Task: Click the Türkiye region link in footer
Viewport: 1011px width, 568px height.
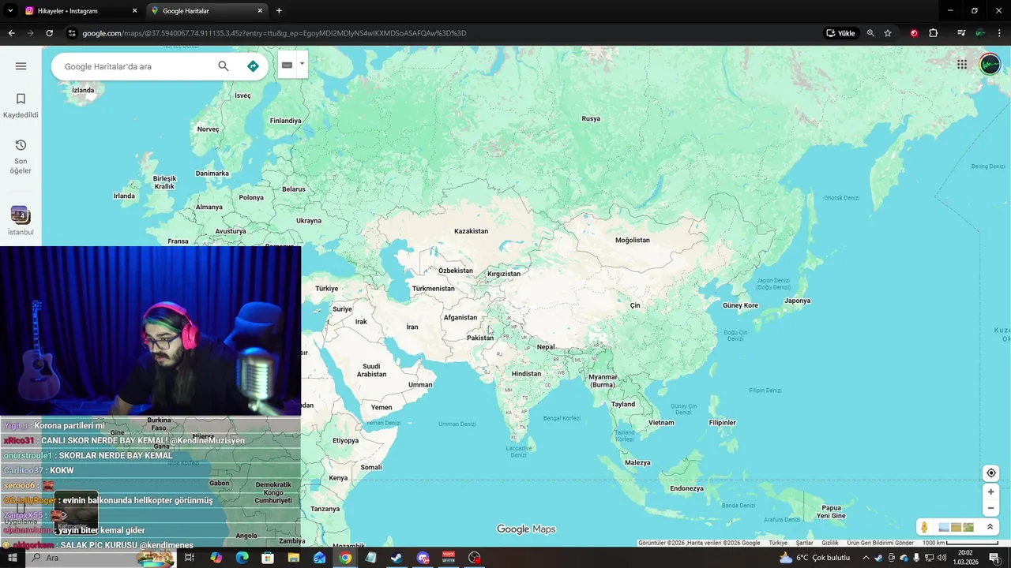Action: point(778,543)
